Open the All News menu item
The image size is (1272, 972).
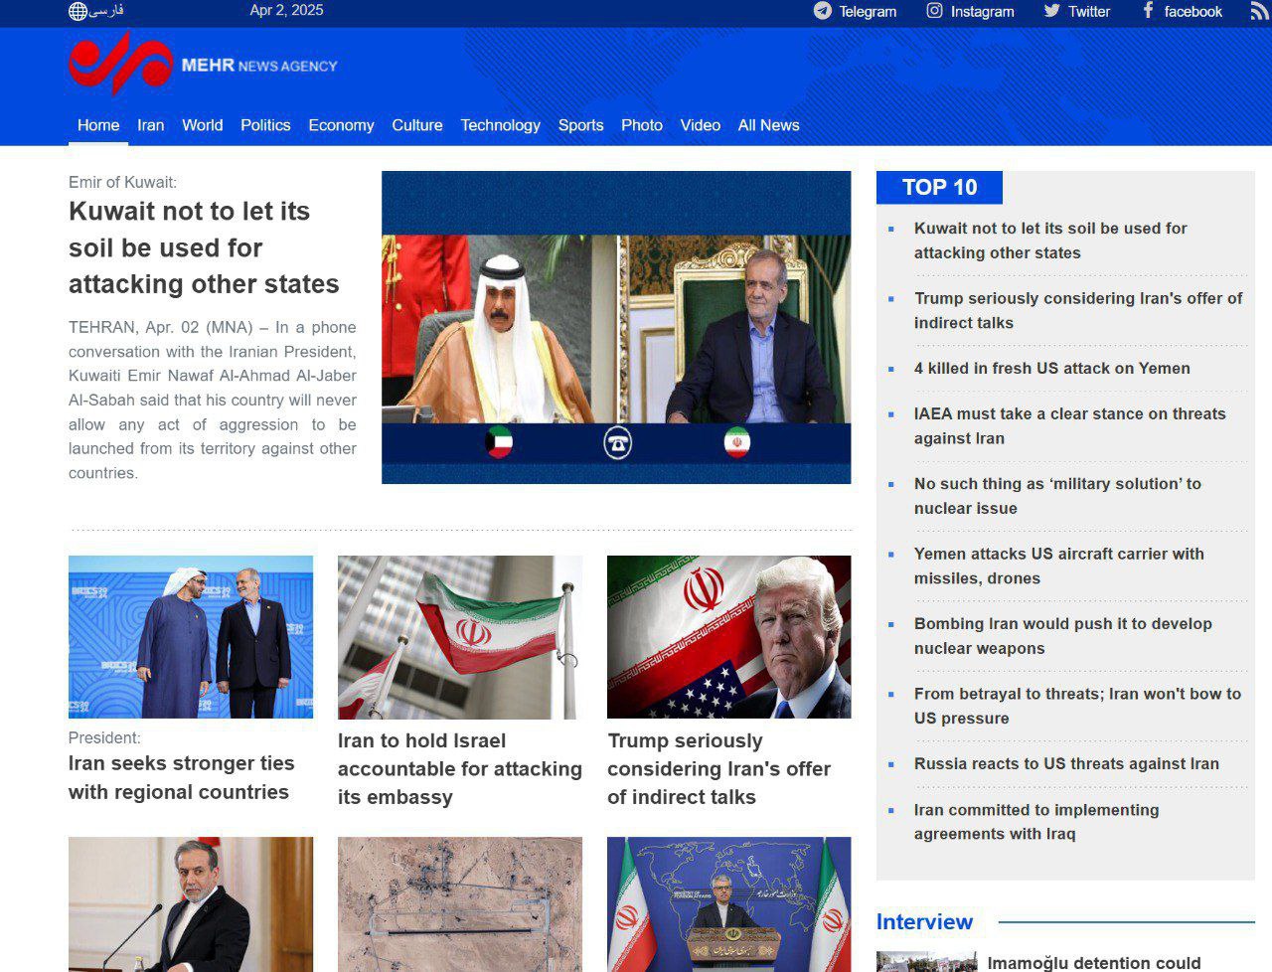point(768,125)
